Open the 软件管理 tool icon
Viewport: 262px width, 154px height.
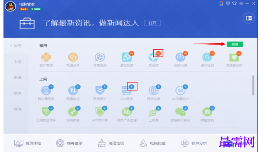[46, 57]
